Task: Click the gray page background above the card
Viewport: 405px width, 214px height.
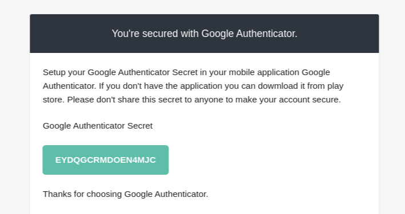Action: click(x=202, y=7)
